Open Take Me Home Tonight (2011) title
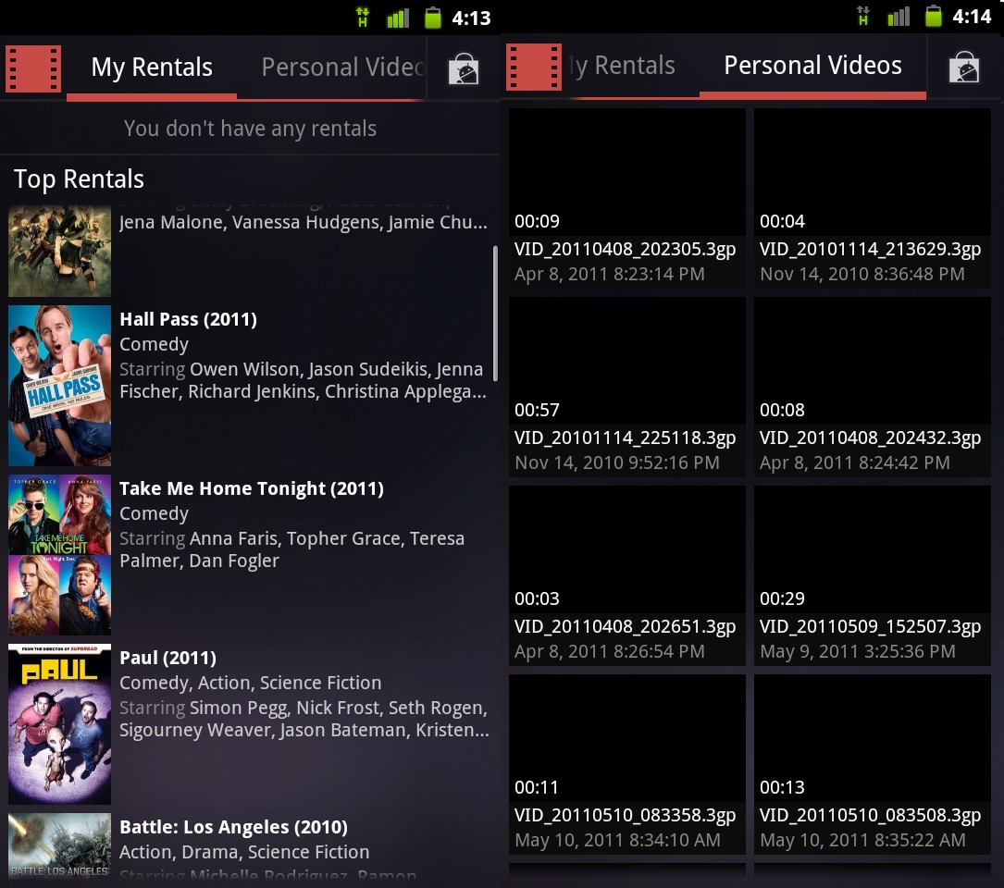 (x=252, y=488)
